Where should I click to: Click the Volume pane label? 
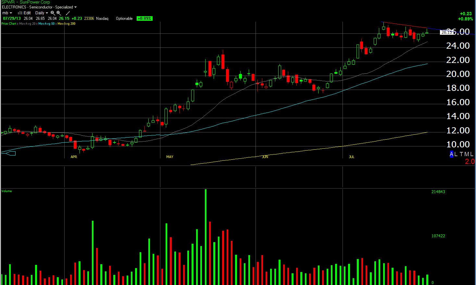(6, 191)
